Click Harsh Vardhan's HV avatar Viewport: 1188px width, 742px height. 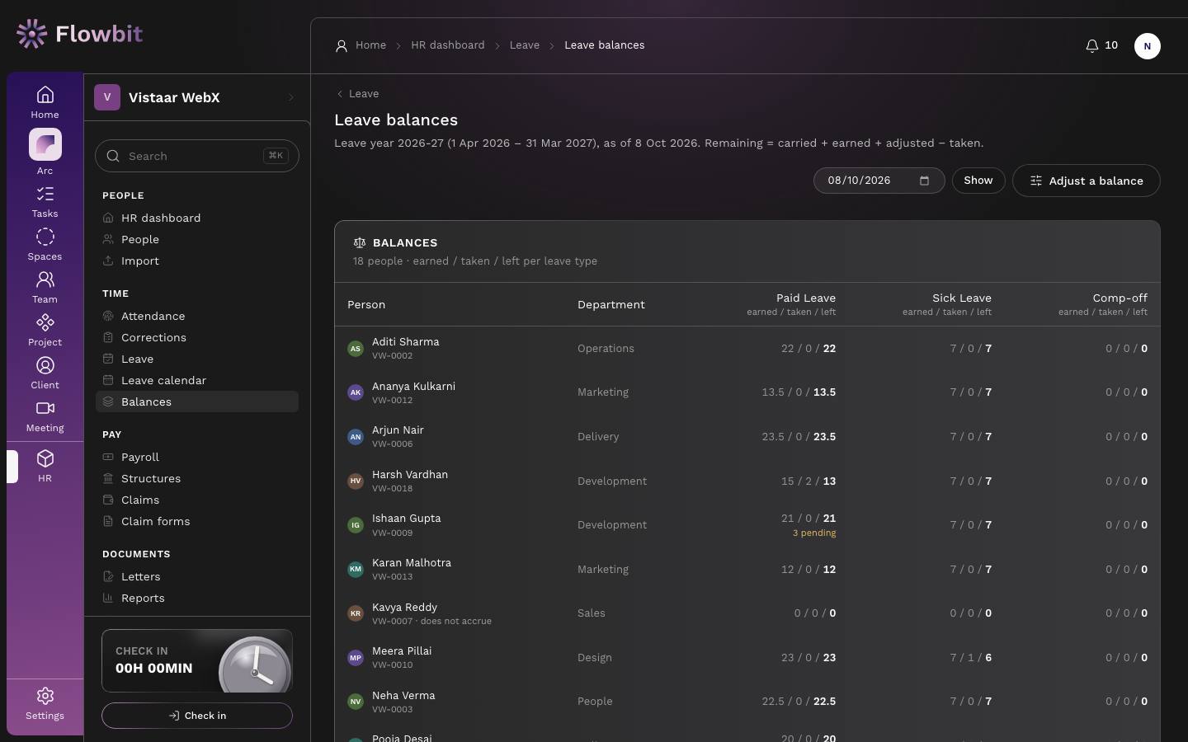pos(356,481)
